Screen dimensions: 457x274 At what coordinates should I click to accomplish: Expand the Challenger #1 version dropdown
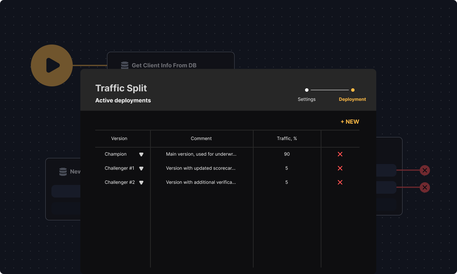tap(141, 168)
